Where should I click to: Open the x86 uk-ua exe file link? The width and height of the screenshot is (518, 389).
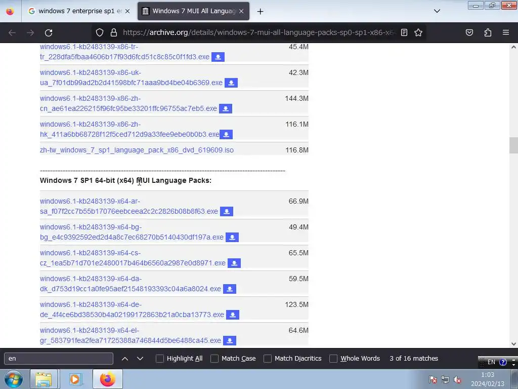coord(131,77)
